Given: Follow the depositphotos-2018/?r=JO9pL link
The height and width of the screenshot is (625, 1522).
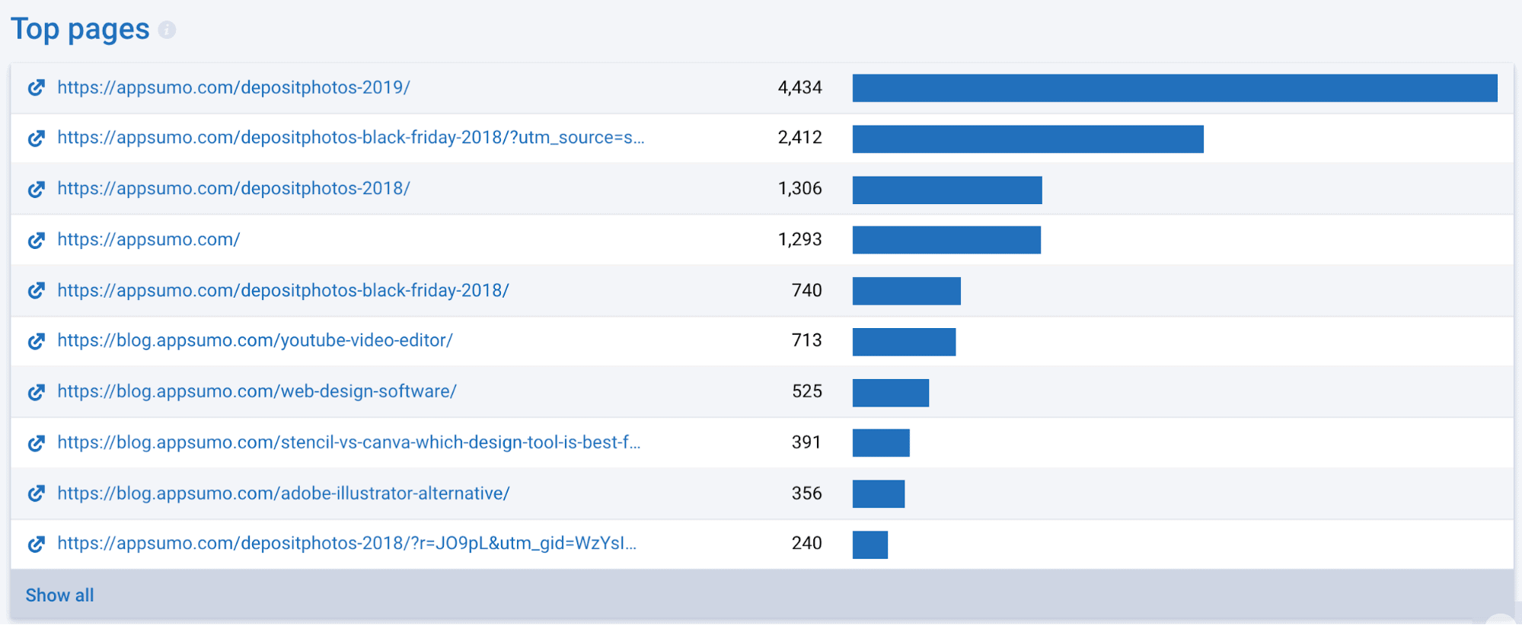Looking at the screenshot, I should tap(347, 544).
